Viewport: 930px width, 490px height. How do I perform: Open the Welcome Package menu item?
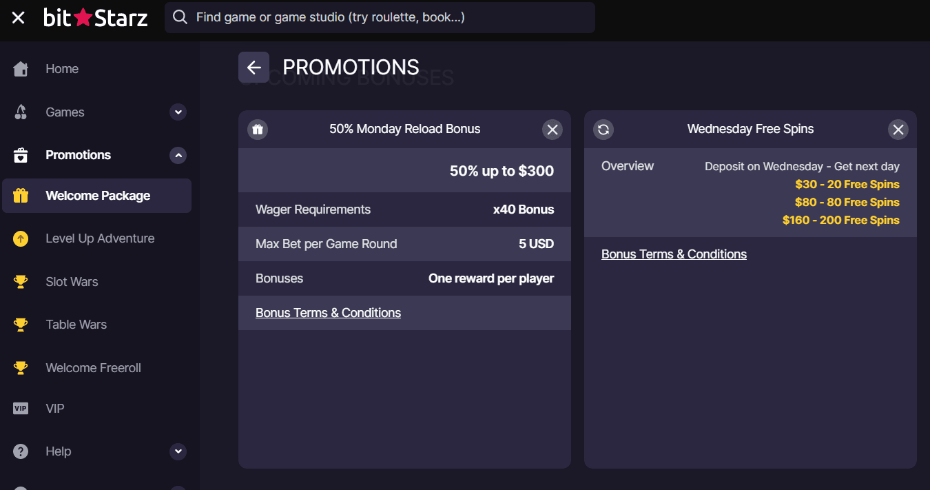coord(97,196)
